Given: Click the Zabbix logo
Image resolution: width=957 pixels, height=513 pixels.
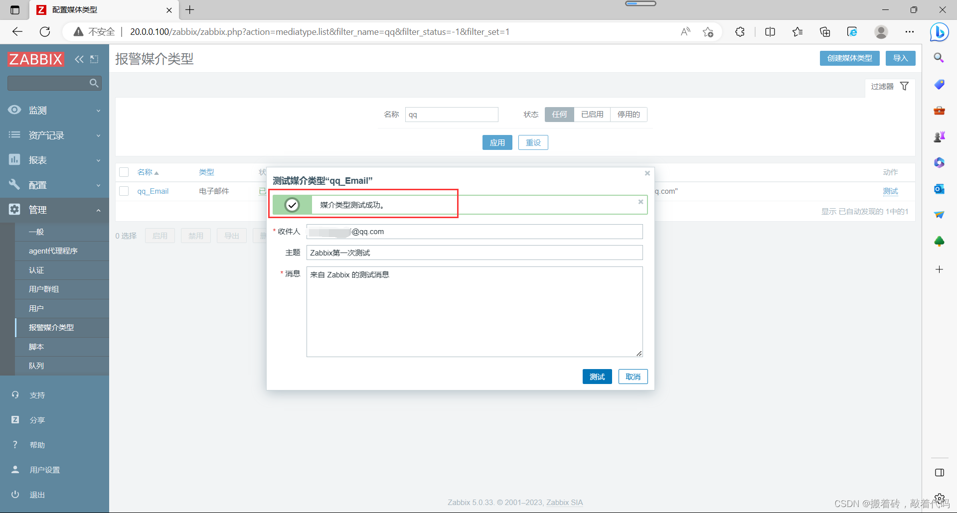Looking at the screenshot, I should pos(35,59).
